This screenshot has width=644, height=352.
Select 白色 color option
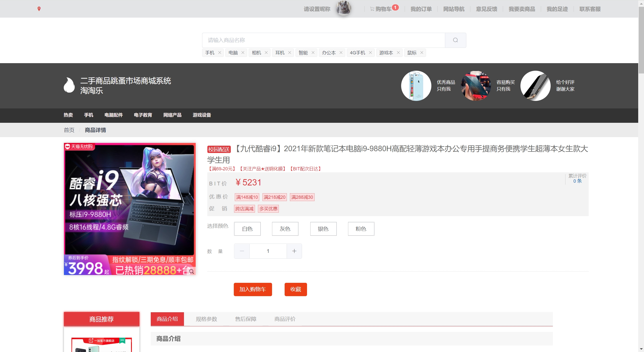pos(247,229)
